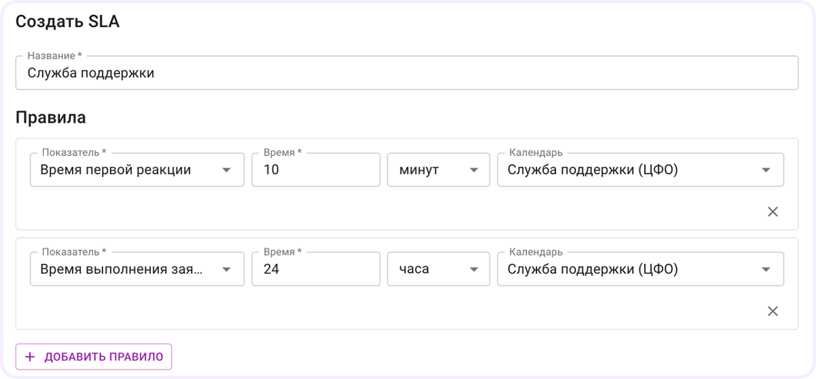Click the arrow icon next to часа

tap(474, 269)
